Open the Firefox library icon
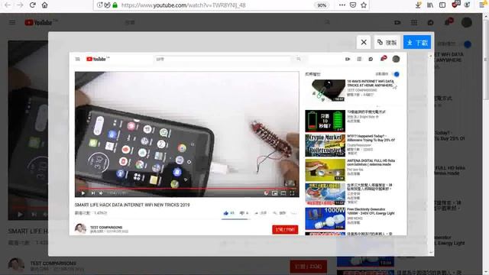The image size is (489, 275). (x=430, y=5)
